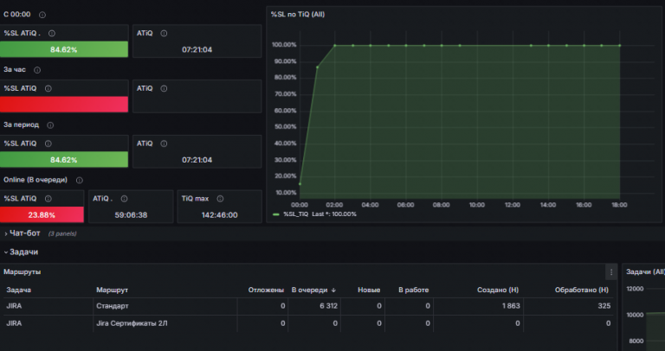Screen dimensions: 665x351
Task: Click info icon of %SL ATiQ panel under За период
Action: pos(48,144)
